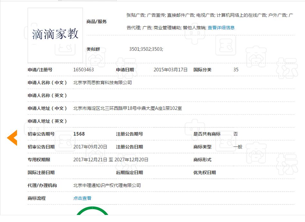305x222 pixels.
Task: Click preliminary announcement date 2017年09月20日
Action: [90, 147]
